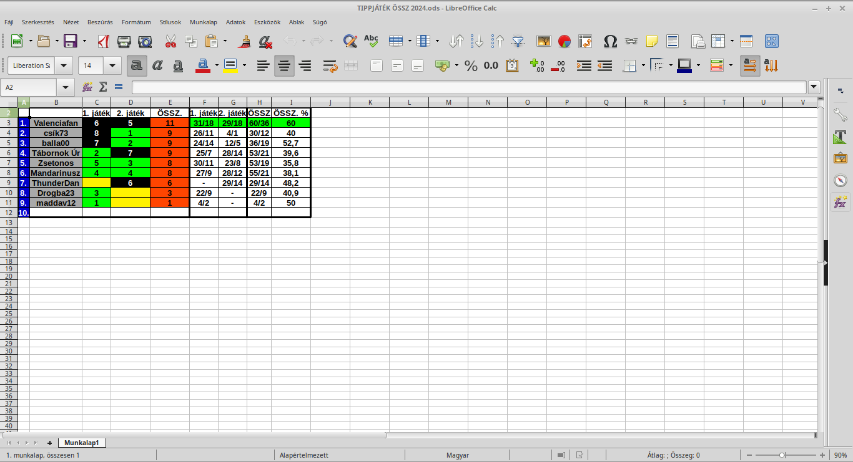
Task: Open Find & Replace icon
Action: [350, 41]
